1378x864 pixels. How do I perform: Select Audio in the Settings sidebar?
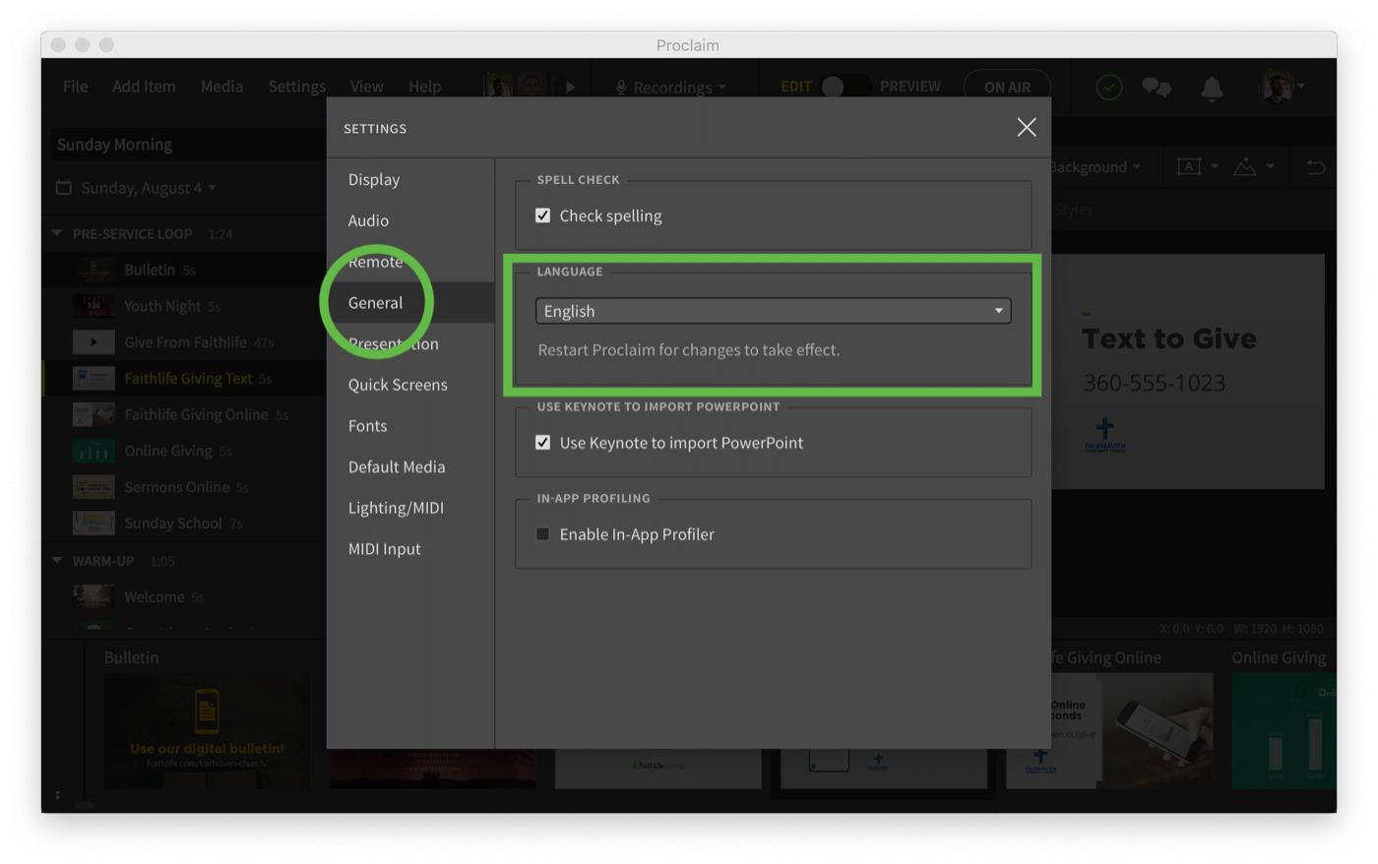368,220
